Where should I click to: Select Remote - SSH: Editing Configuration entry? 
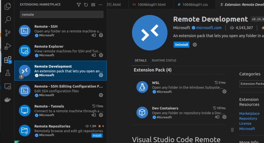[x=61, y=91]
